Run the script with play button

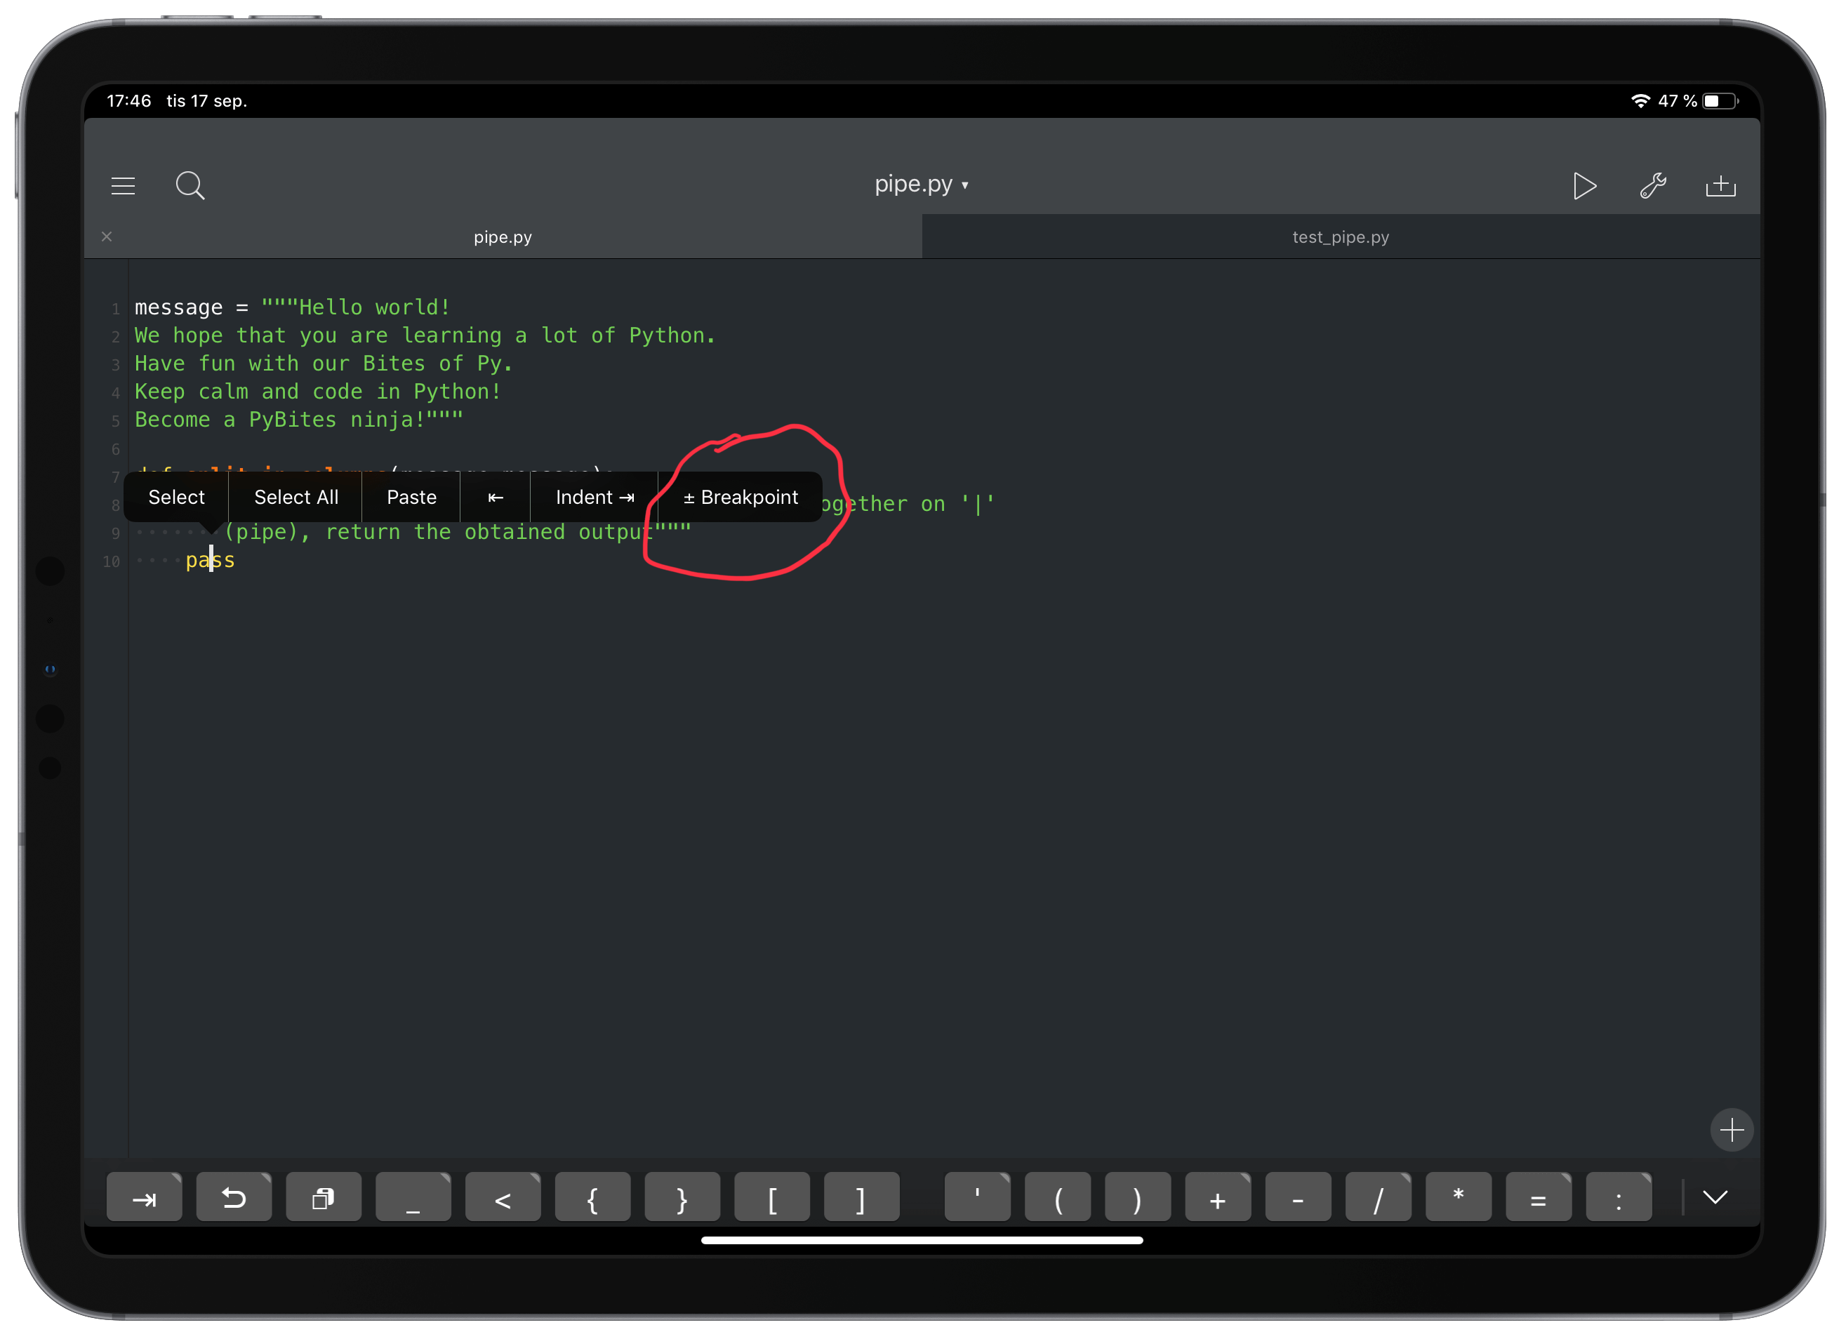click(1583, 187)
